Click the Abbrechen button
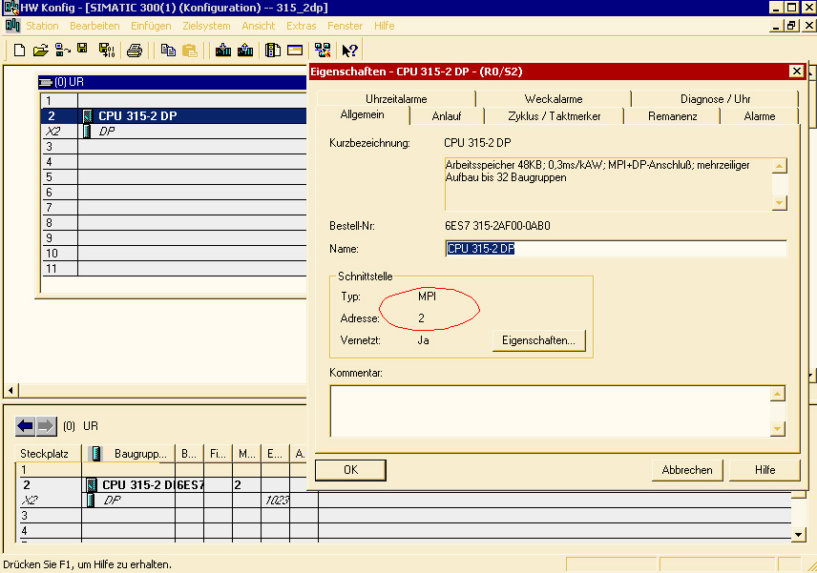 (x=687, y=470)
